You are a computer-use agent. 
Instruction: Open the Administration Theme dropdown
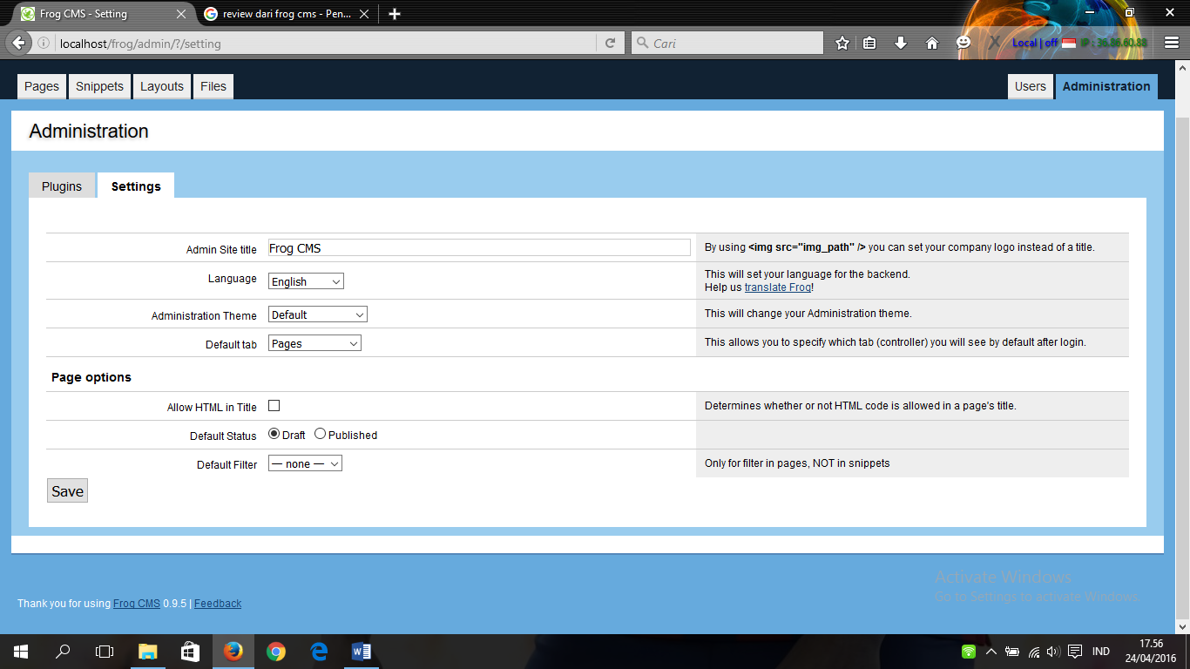pos(318,314)
